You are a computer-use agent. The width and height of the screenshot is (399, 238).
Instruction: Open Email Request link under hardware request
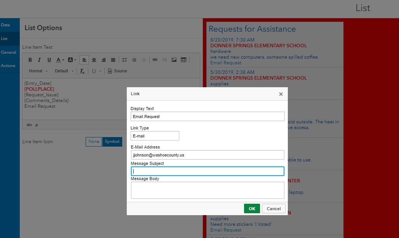(226, 63)
